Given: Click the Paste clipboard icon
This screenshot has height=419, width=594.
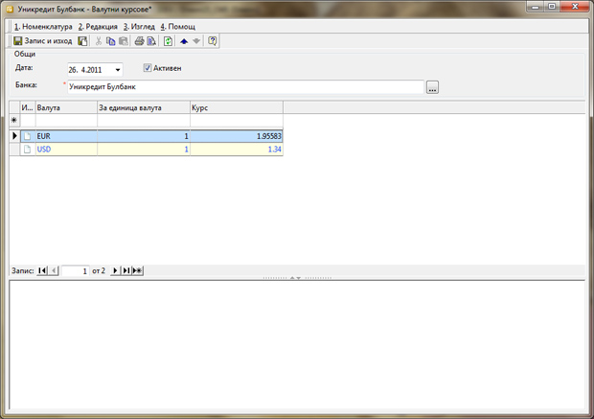Looking at the screenshot, I should [124, 41].
